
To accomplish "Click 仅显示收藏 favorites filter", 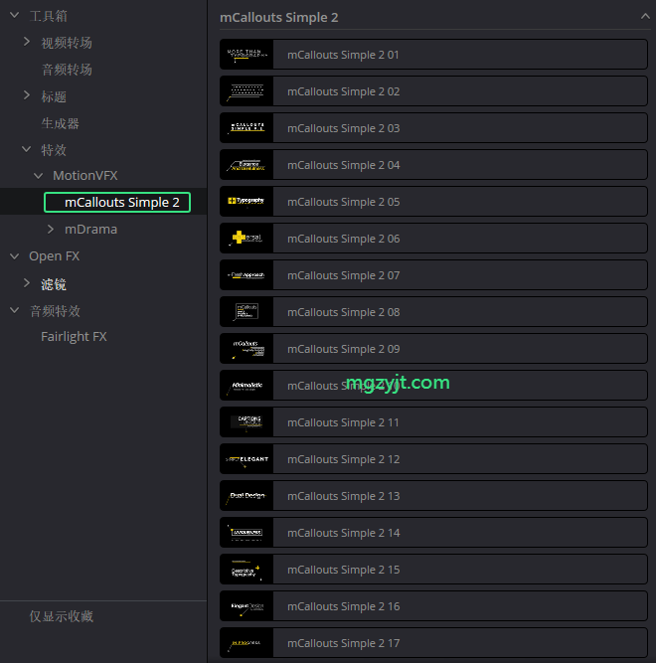I will tap(62, 616).
